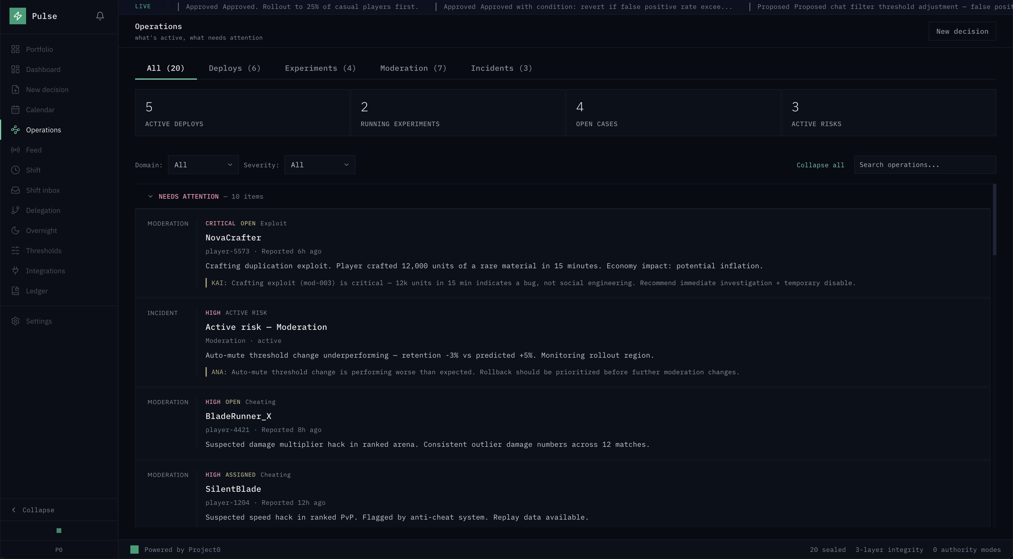Open Active risk — Moderation incident

pyautogui.click(x=563, y=342)
